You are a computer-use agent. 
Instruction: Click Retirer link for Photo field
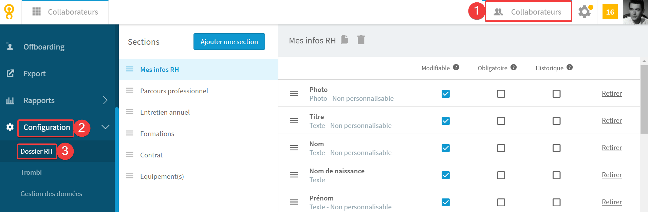(x=612, y=93)
